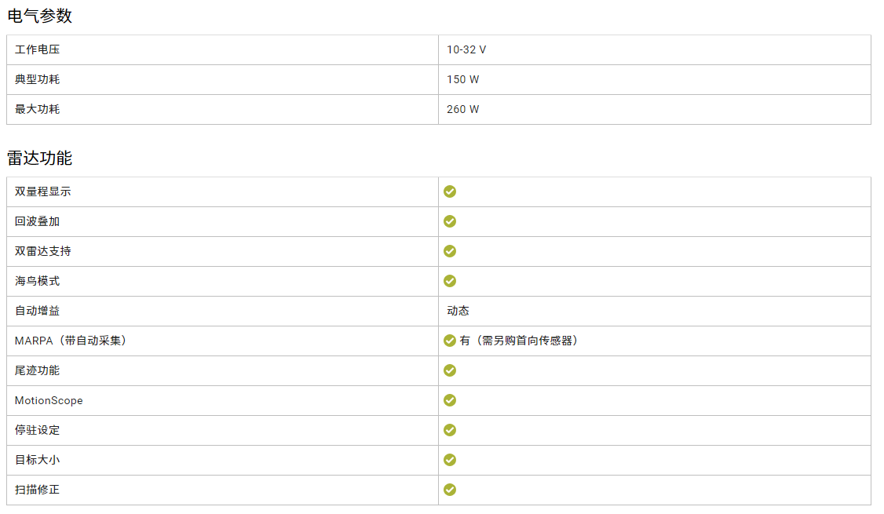This screenshot has height=514, width=884.
Task: Click the 有（需另购首向传感器）text
Action: pos(519,341)
